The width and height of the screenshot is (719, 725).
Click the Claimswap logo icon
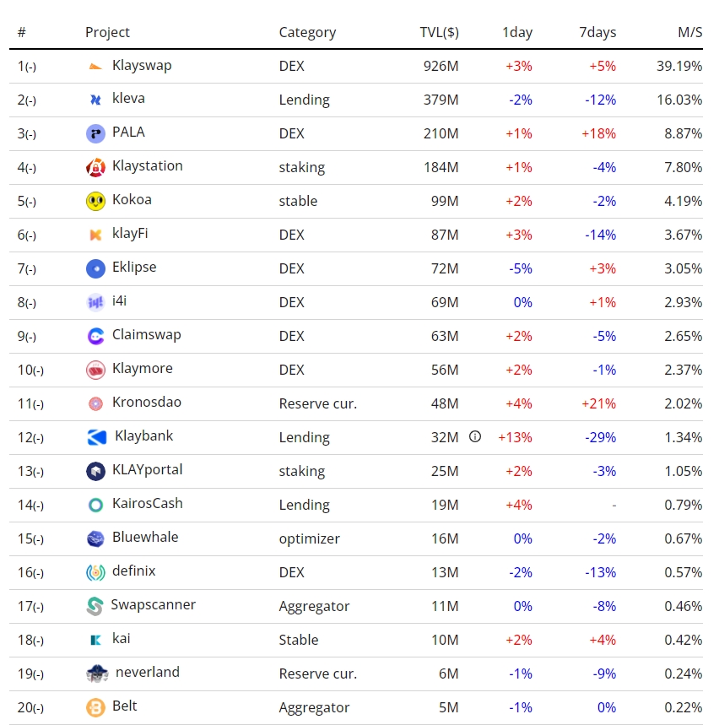[x=95, y=336]
